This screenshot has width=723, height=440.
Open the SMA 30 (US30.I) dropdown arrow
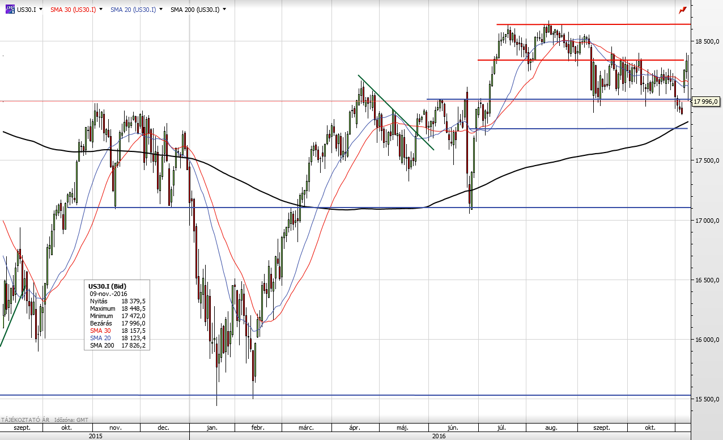pyautogui.click(x=102, y=10)
